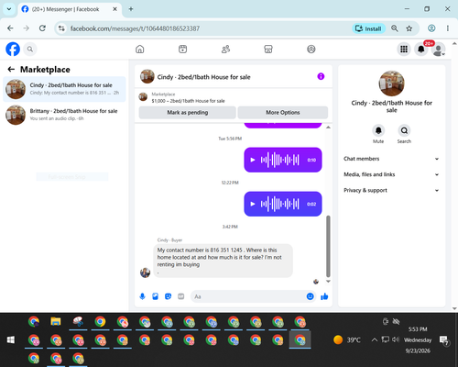Viewport: 458px width, 367px height.
Task: Expand Media, files and links section
Action: click(391, 174)
